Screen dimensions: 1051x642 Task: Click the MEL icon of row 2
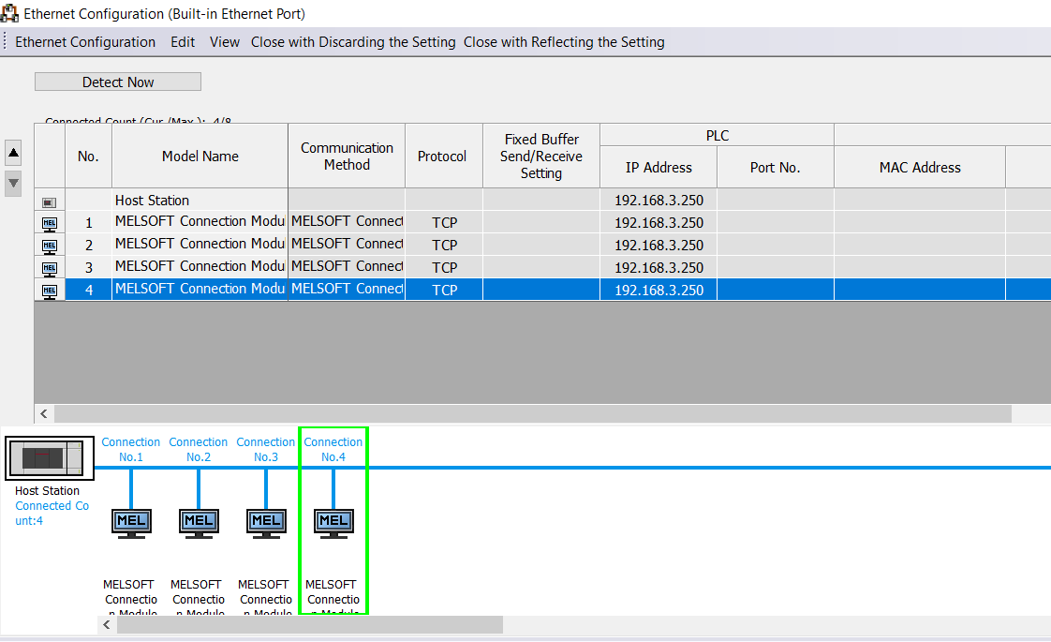point(50,246)
